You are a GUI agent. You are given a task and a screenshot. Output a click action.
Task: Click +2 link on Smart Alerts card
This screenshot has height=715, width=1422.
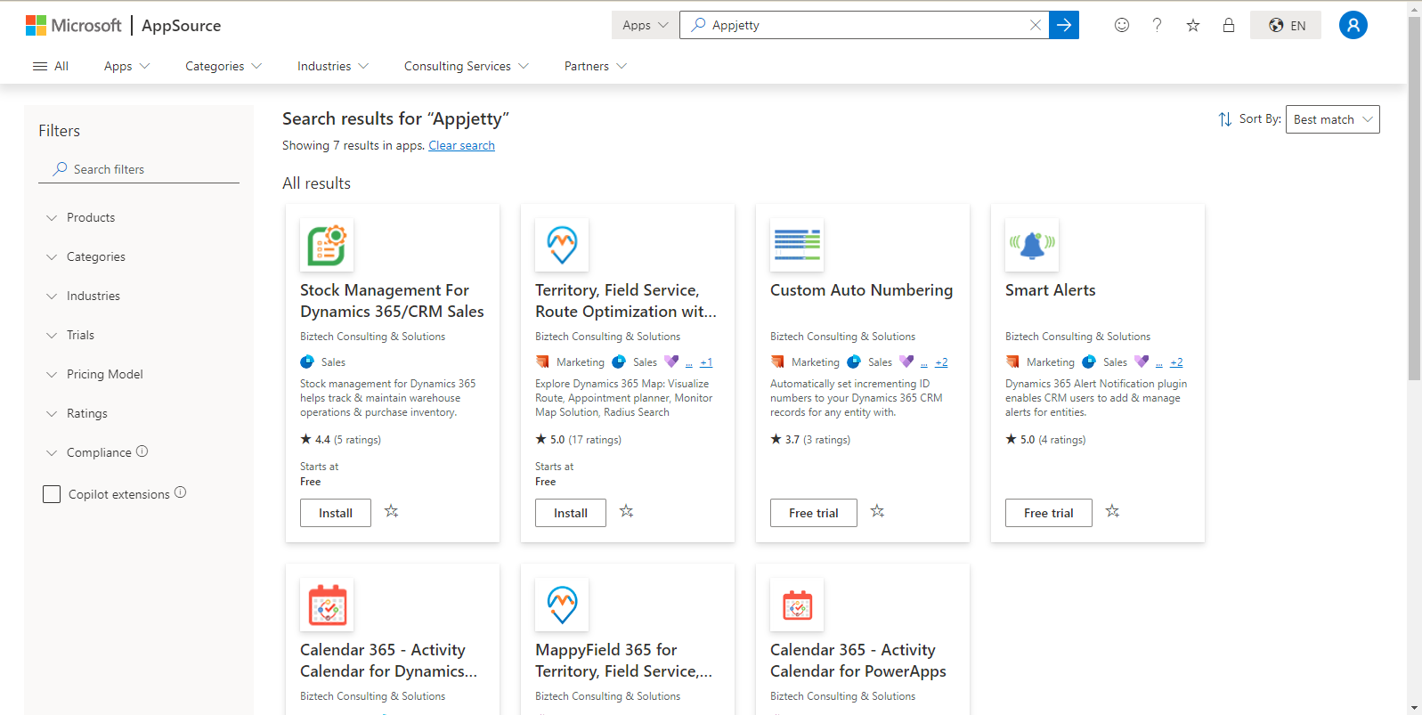(x=1176, y=362)
